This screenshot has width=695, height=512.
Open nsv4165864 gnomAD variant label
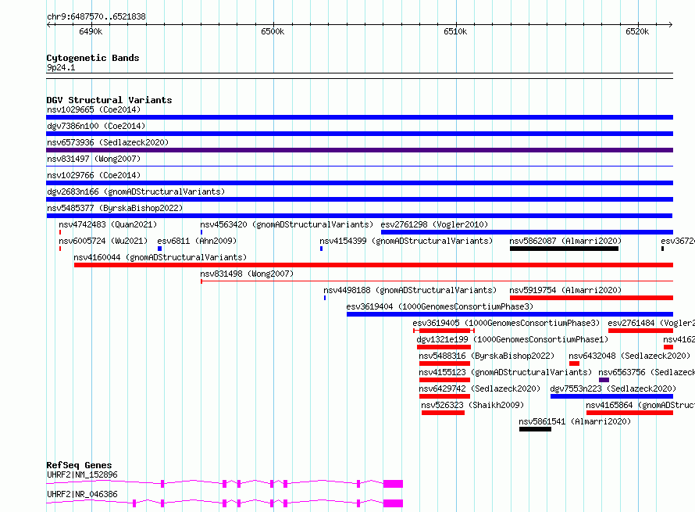point(640,405)
